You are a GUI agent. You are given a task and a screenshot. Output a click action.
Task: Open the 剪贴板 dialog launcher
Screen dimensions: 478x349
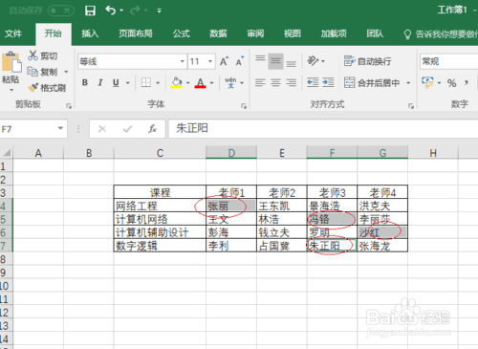(x=69, y=106)
